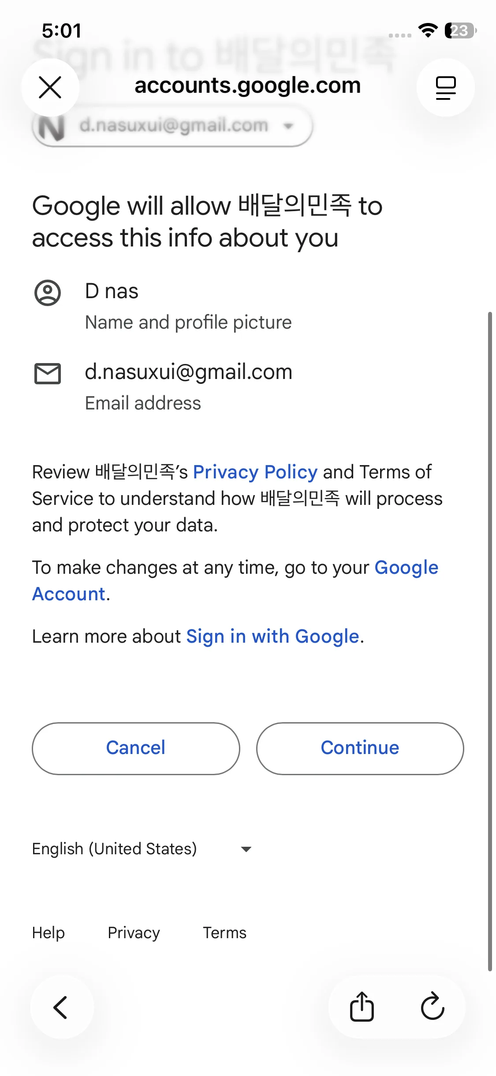The height and width of the screenshot is (1076, 496).
Task: Open the account switcher dropdown
Action: click(173, 126)
